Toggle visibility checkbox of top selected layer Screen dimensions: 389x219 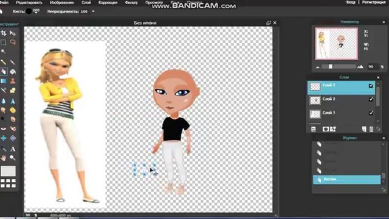pos(371,86)
